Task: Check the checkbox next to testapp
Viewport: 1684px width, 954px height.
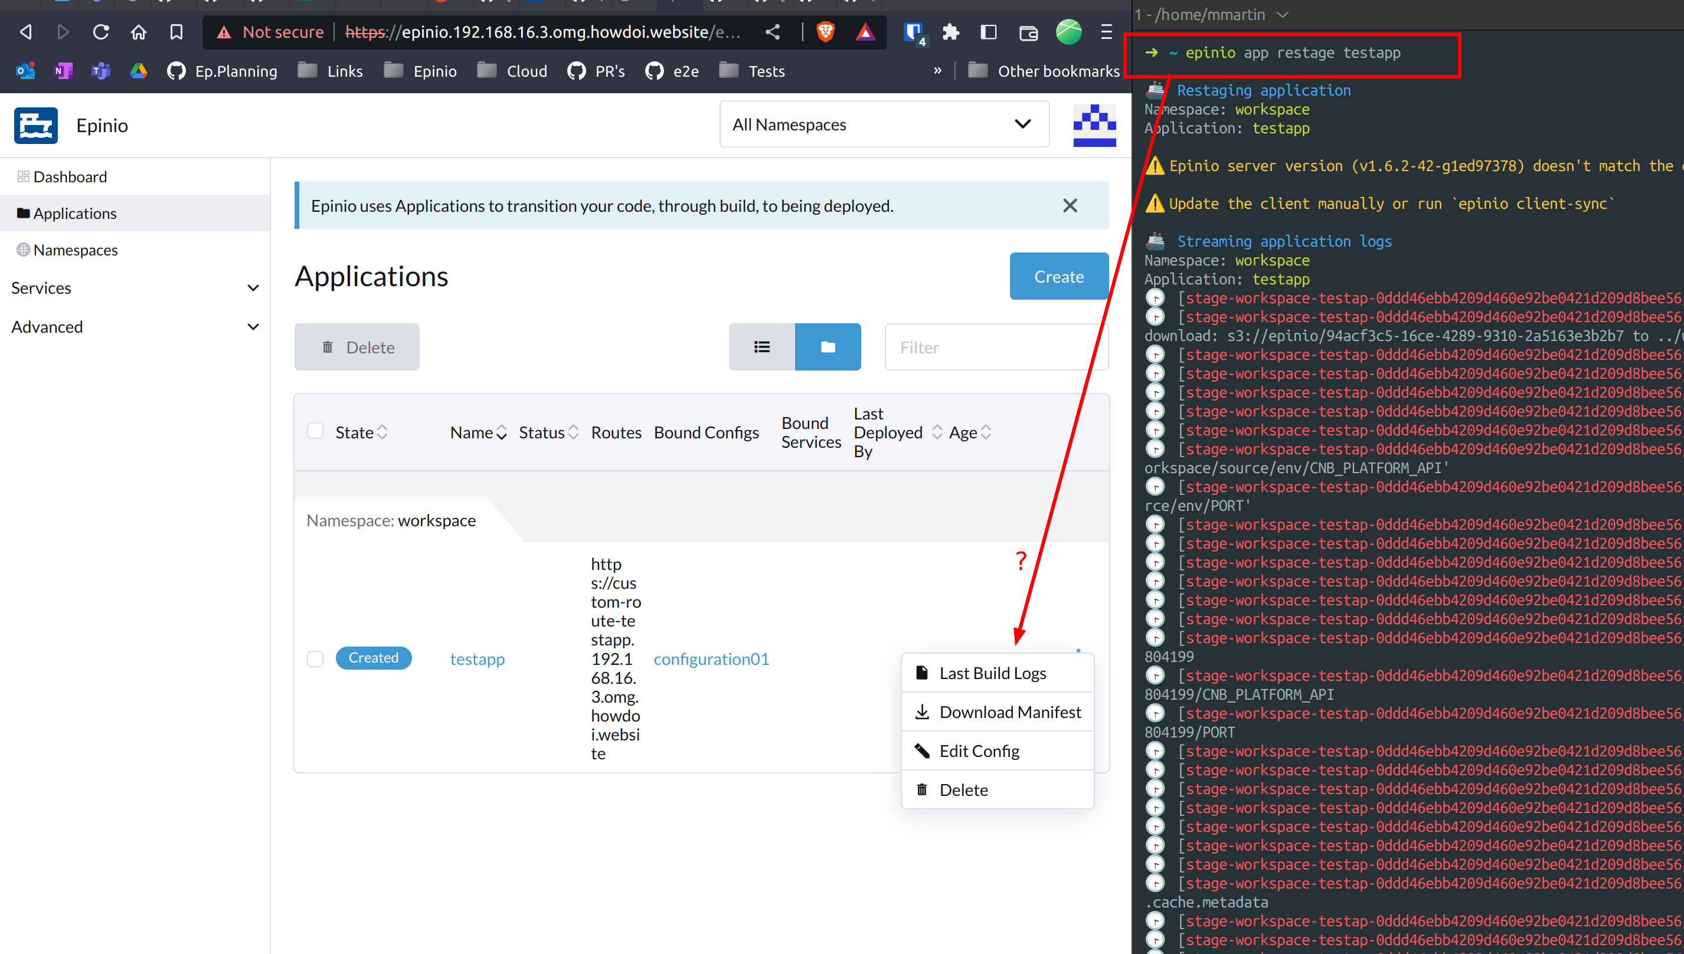Action: [x=315, y=658]
